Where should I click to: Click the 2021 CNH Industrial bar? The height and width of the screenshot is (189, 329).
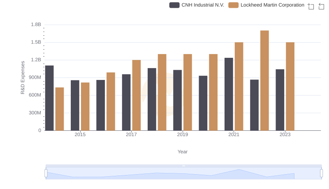229,94
